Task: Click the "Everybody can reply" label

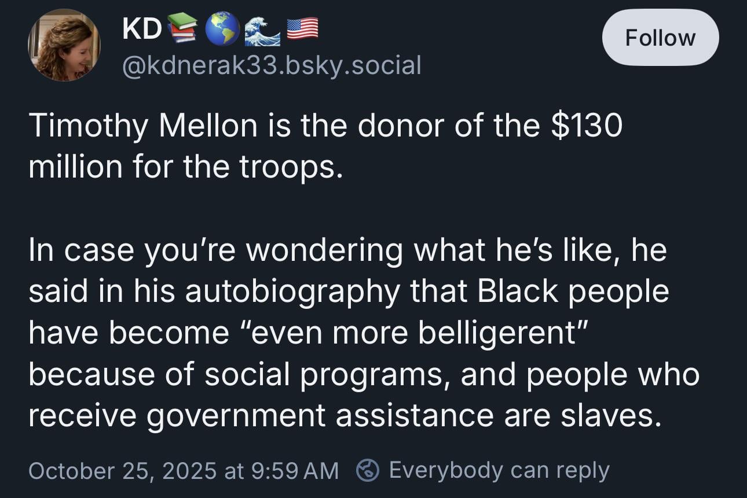Action: (499, 470)
